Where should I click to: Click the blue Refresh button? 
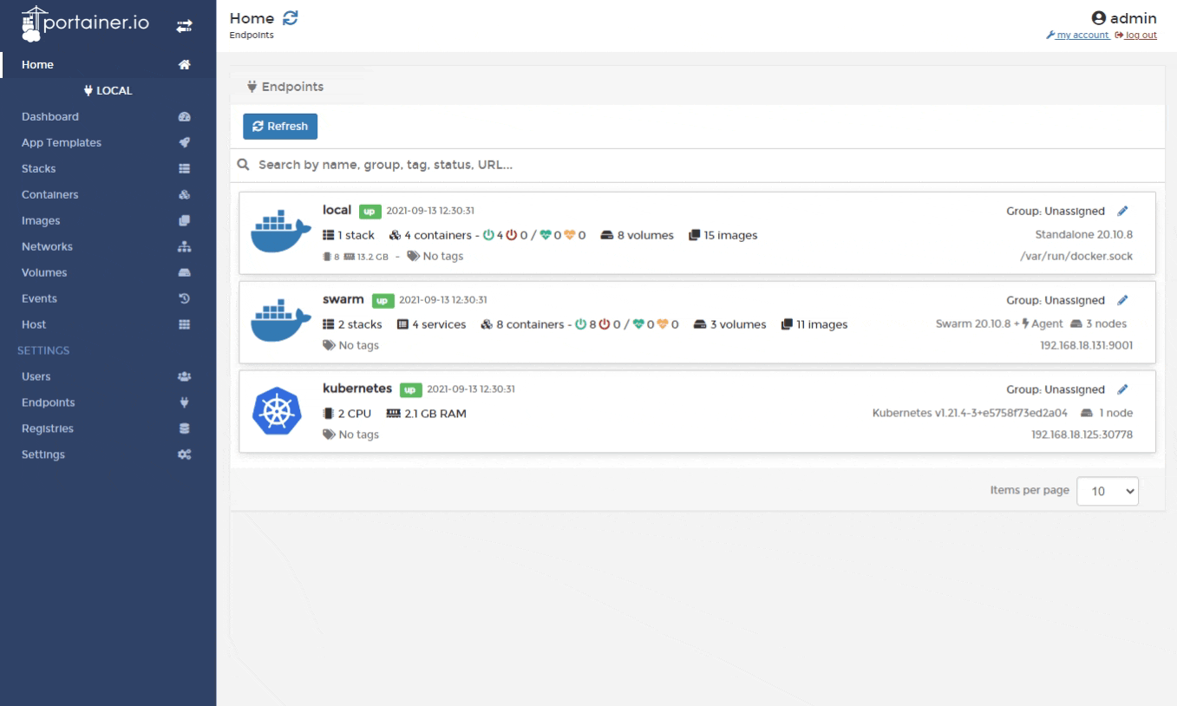pyautogui.click(x=280, y=127)
